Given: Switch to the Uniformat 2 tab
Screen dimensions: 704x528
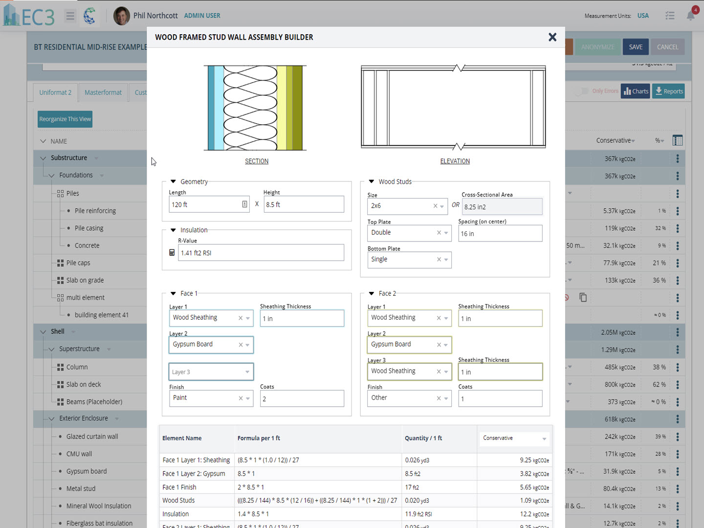Looking at the screenshot, I should 55,92.
